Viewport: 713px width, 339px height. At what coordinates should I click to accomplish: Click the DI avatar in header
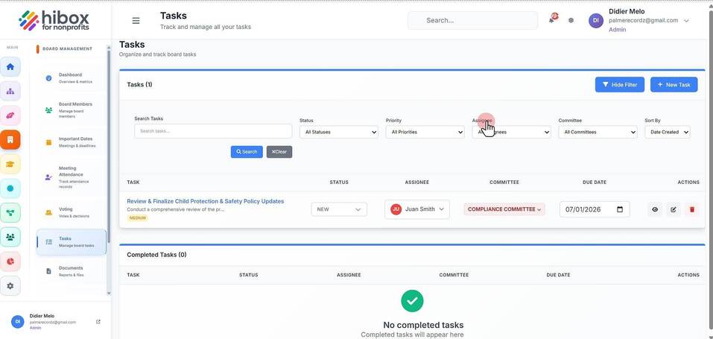click(596, 20)
